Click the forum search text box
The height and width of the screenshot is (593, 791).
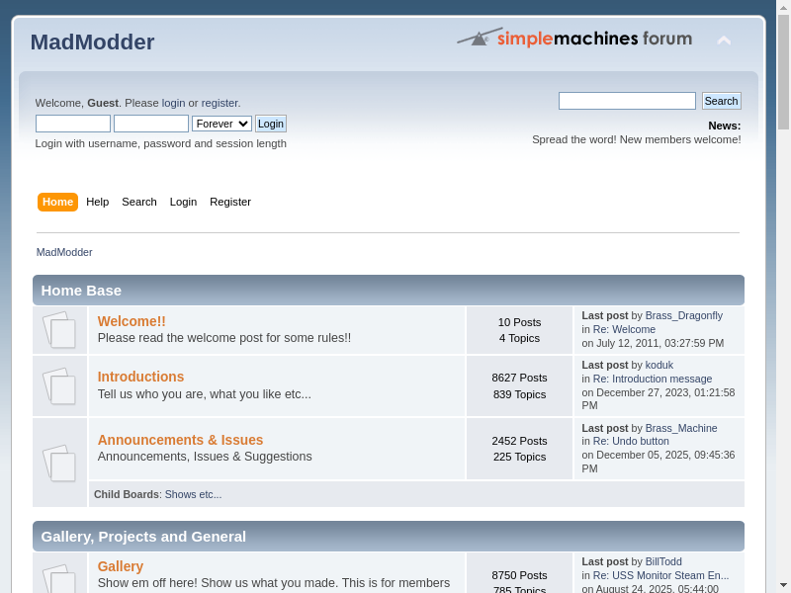(627, 101)
